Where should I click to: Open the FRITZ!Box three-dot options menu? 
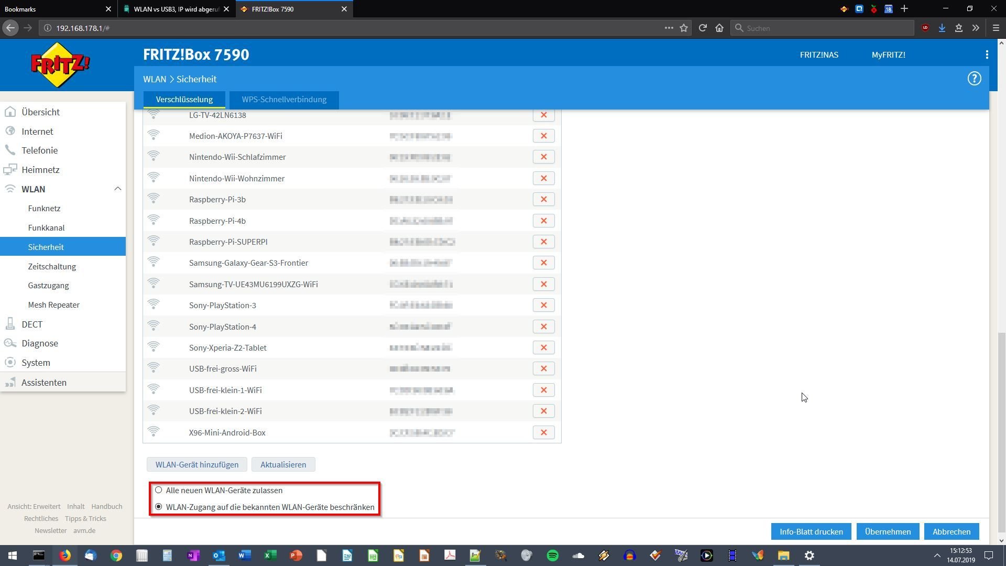987,55
